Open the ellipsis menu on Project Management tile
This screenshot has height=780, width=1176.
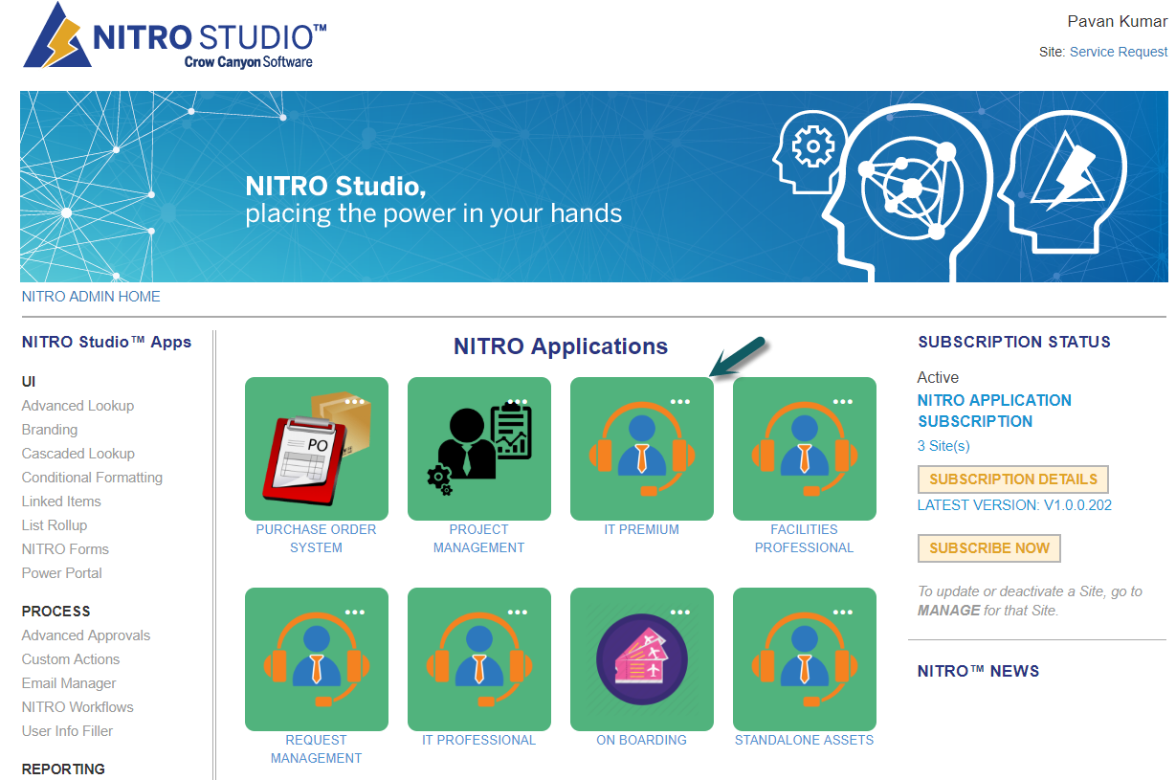click(518, 402)
